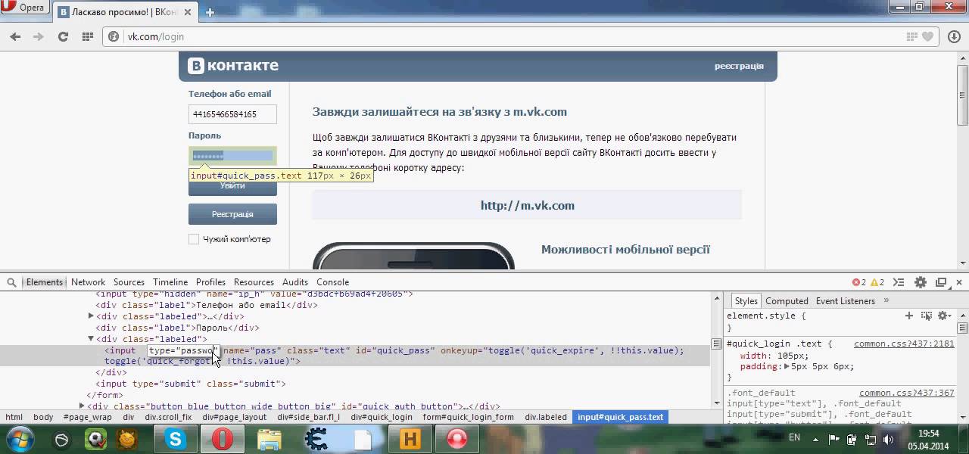
Task: Open a new browser tab
Action: click(210, 12)
